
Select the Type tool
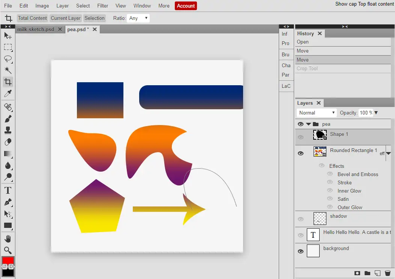point(8,190)
